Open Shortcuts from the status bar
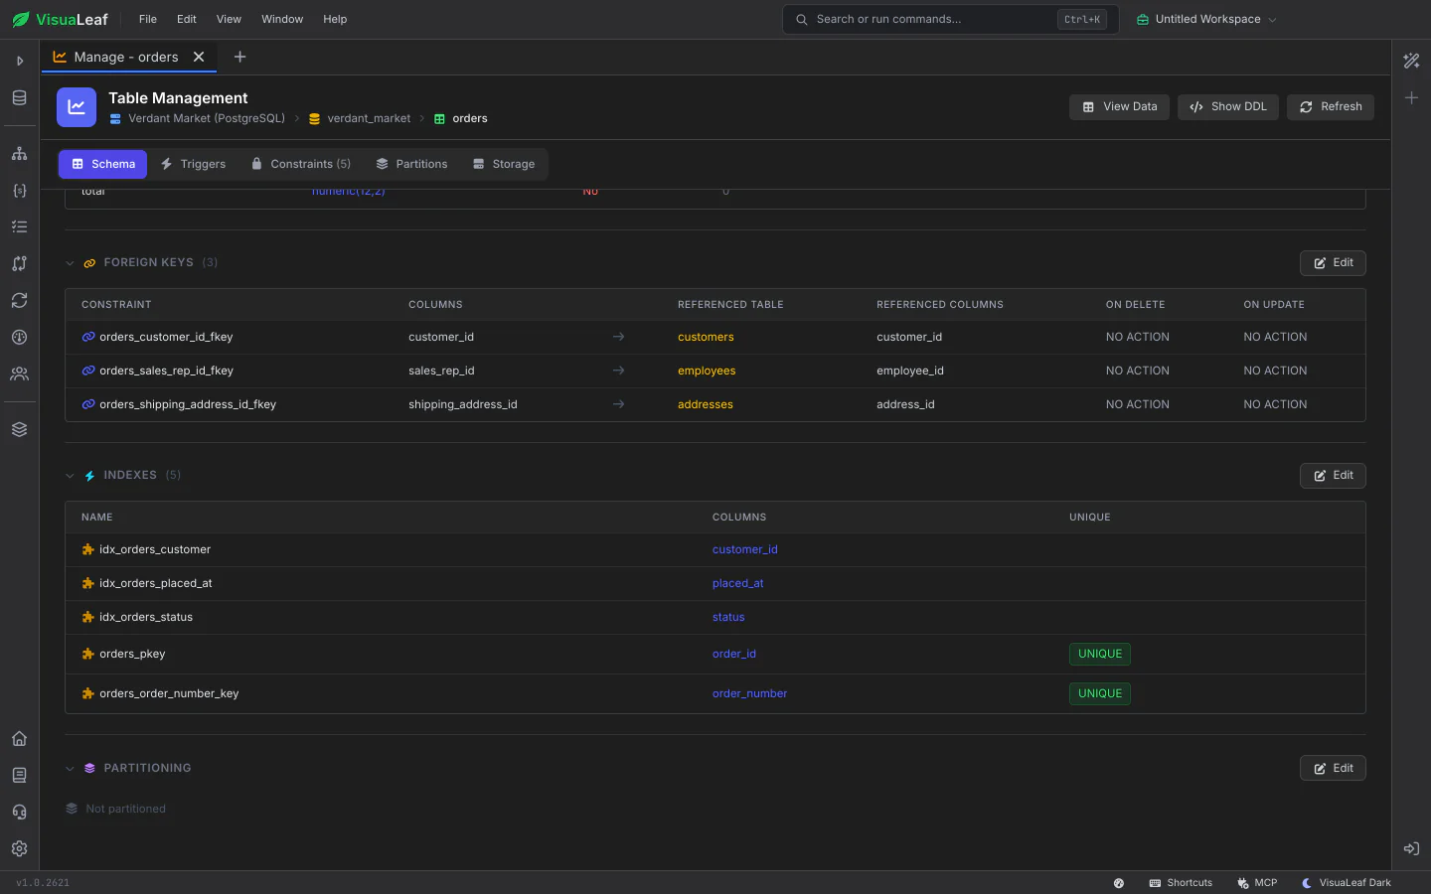This screenshot has width=1431, height=894. point(1181,883)
